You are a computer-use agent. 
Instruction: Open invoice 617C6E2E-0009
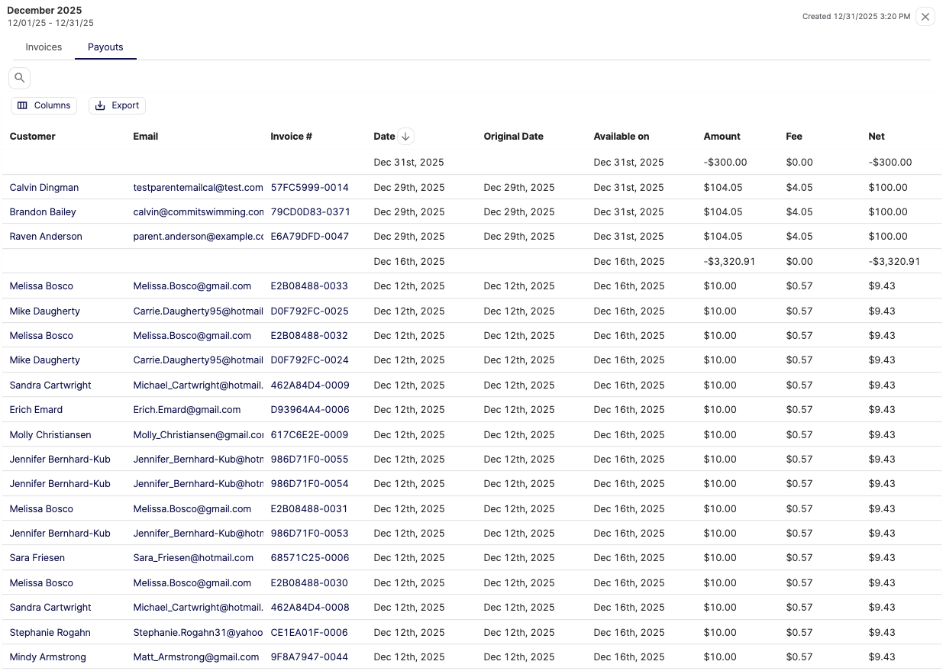coord(309,435)
